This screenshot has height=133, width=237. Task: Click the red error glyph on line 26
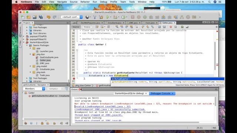[x=74, y=78]
